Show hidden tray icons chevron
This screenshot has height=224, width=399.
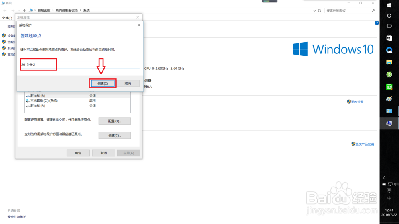point(384,178)
